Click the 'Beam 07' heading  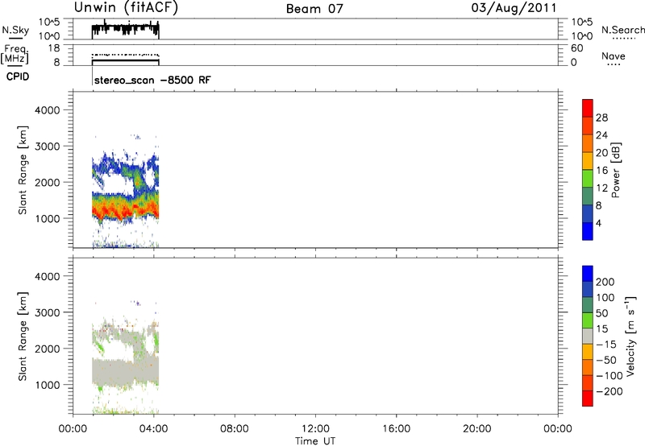(314, 9)
